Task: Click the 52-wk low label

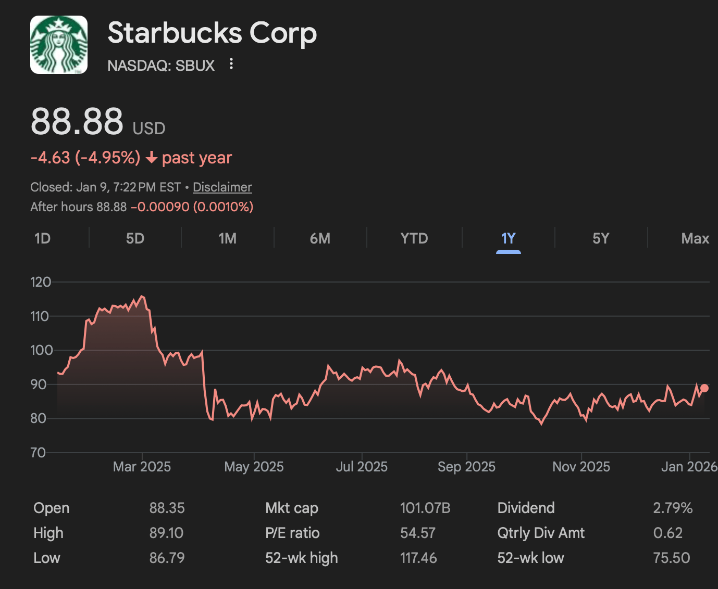Action: (x=530, y=558)
